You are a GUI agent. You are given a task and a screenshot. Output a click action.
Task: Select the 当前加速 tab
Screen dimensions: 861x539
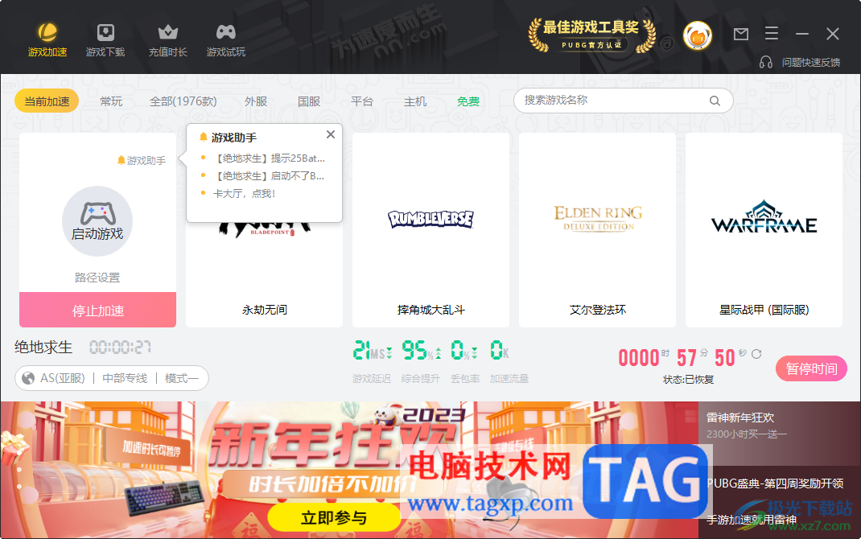coord(47,101)
